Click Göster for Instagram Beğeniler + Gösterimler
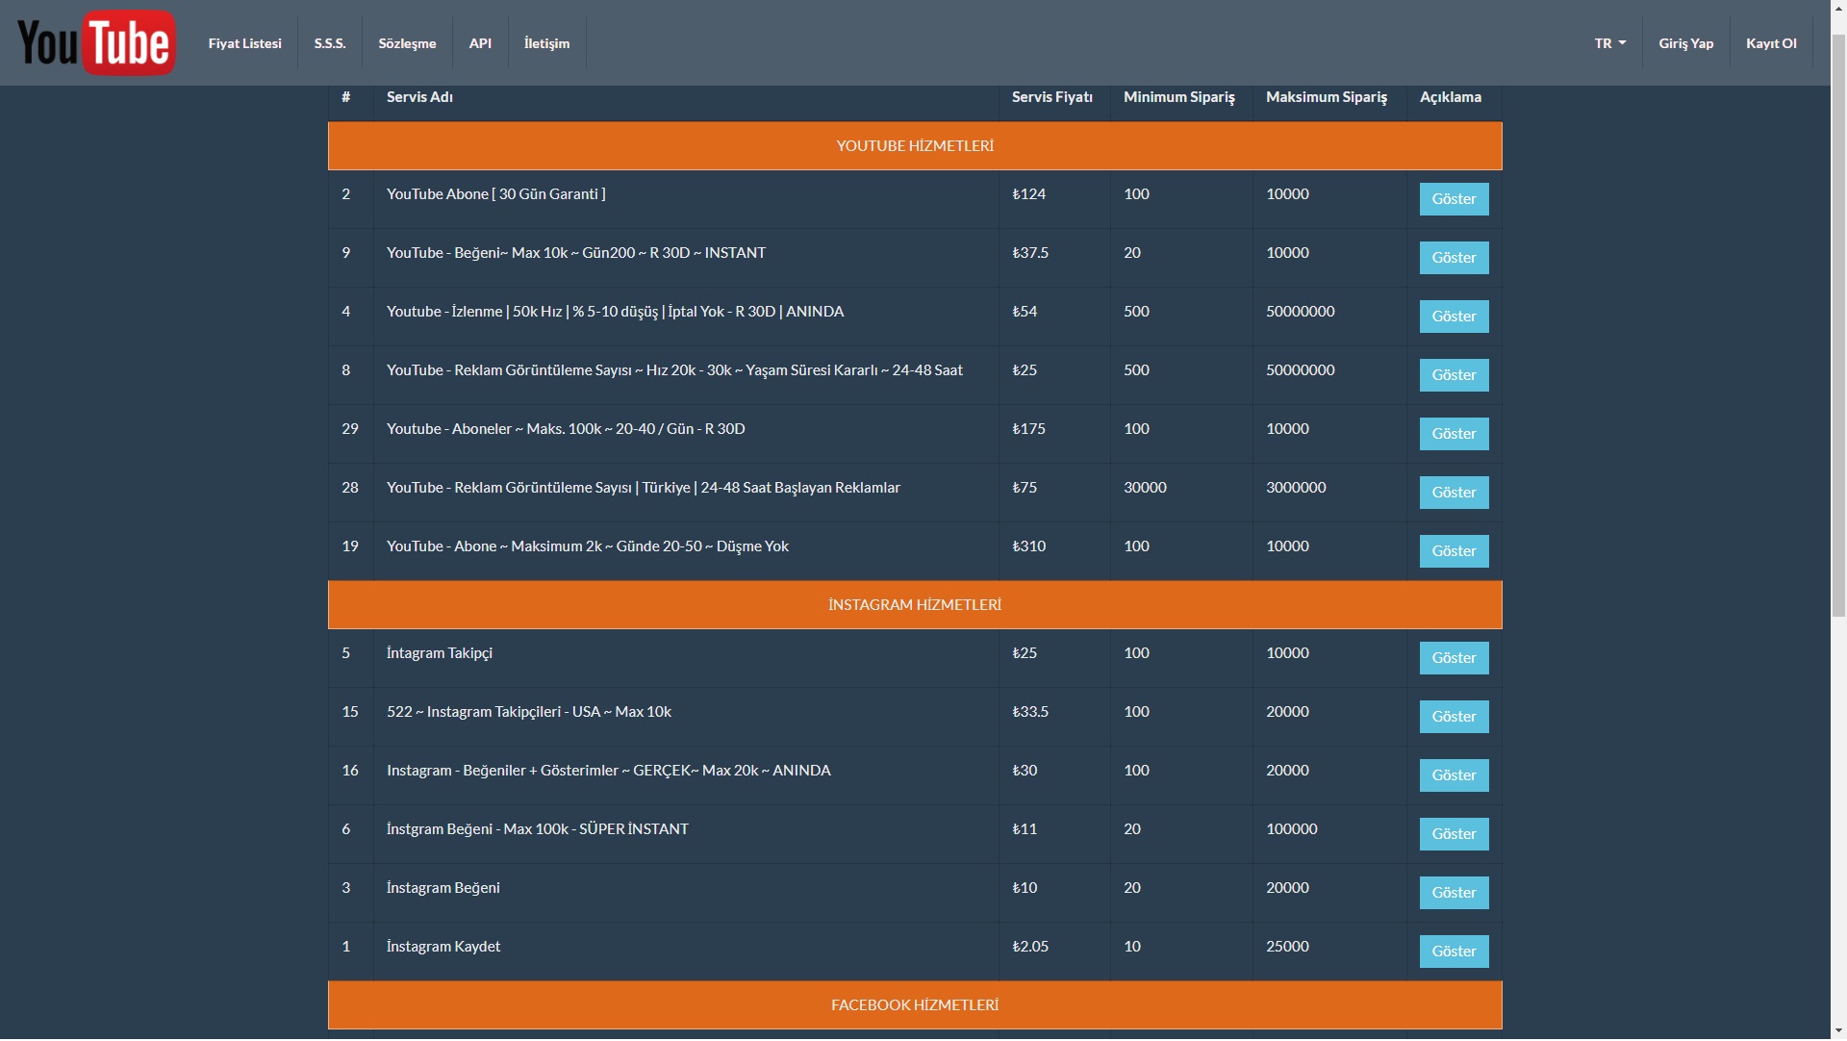1847x1041 pixels. click(x=1454, y=775)
